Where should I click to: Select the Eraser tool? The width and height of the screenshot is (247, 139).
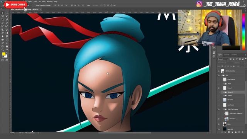click(3, 33)
